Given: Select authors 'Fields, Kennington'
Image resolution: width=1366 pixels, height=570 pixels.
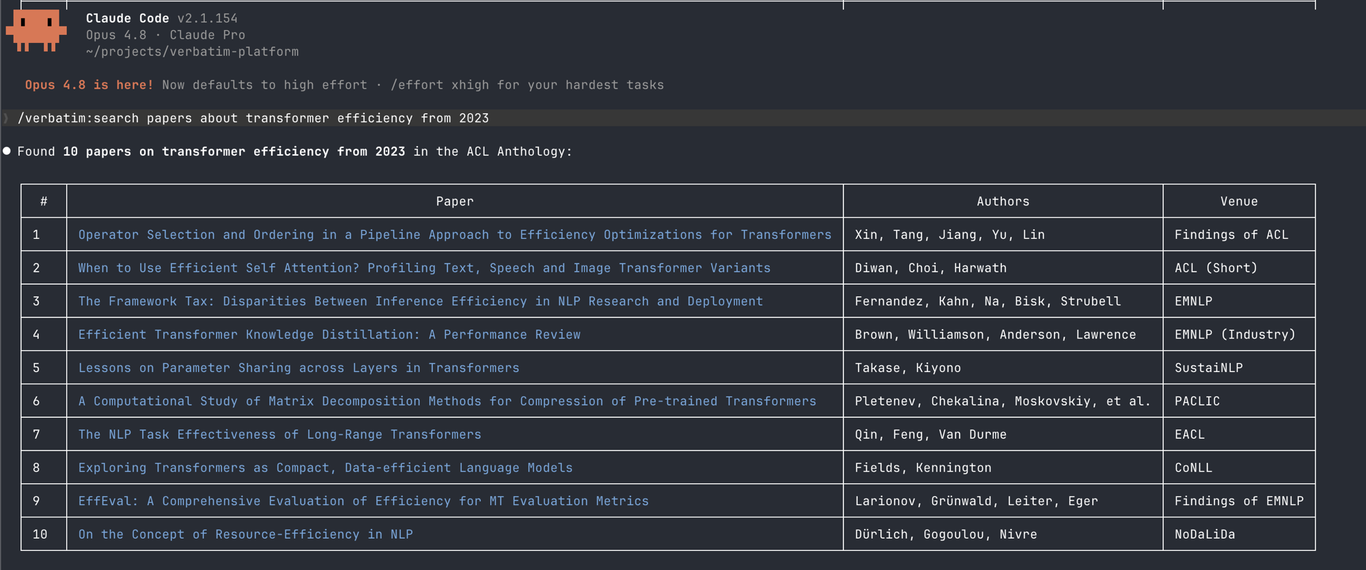Looking at the screenshot, I should (x=923, y=468).
